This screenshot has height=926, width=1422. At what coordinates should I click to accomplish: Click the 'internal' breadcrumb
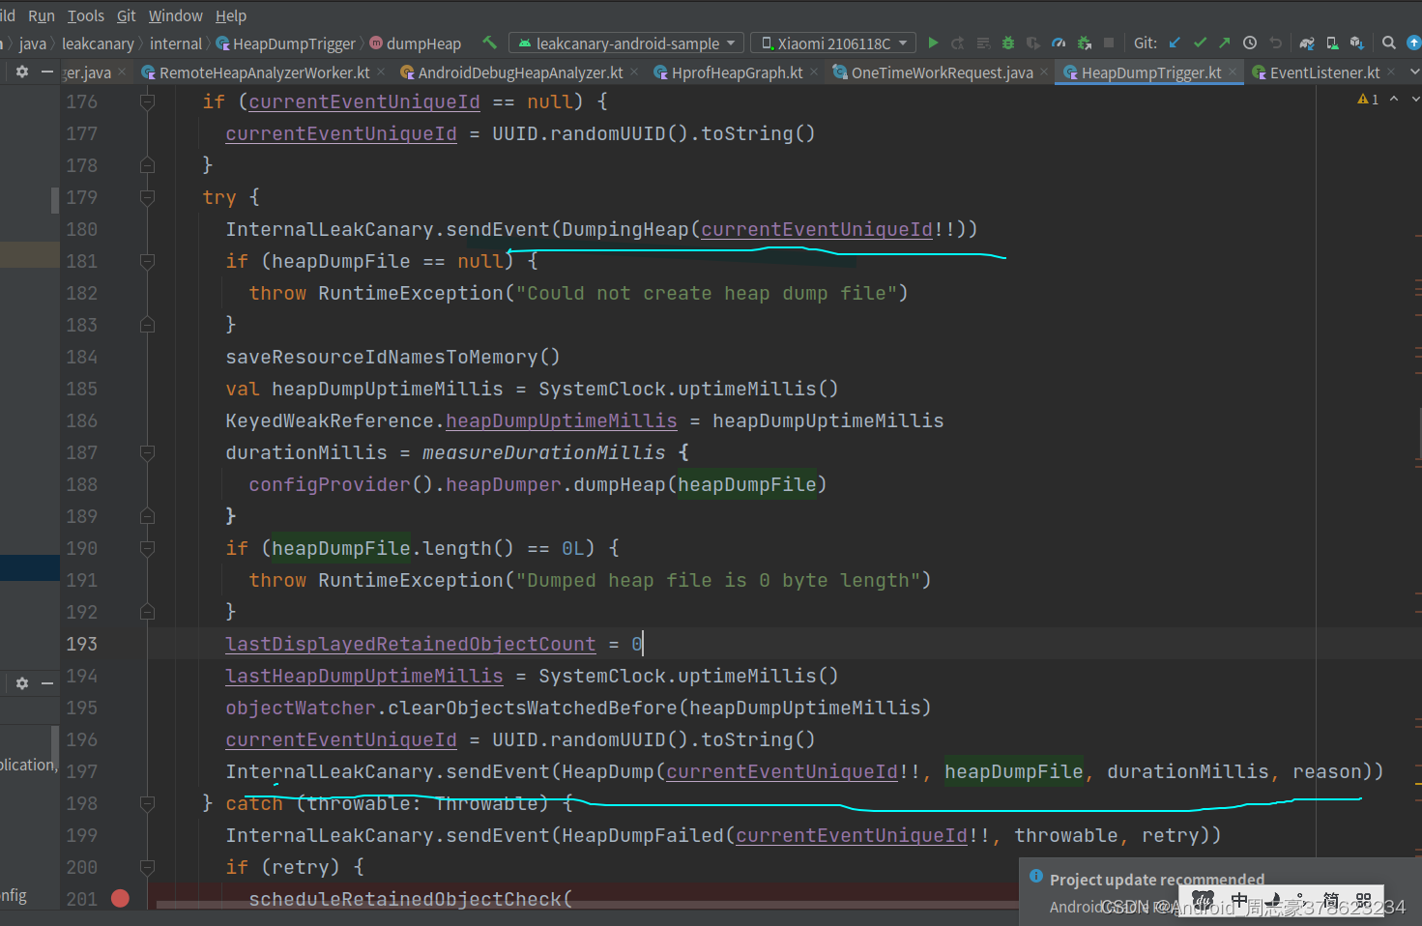point(176,43)
